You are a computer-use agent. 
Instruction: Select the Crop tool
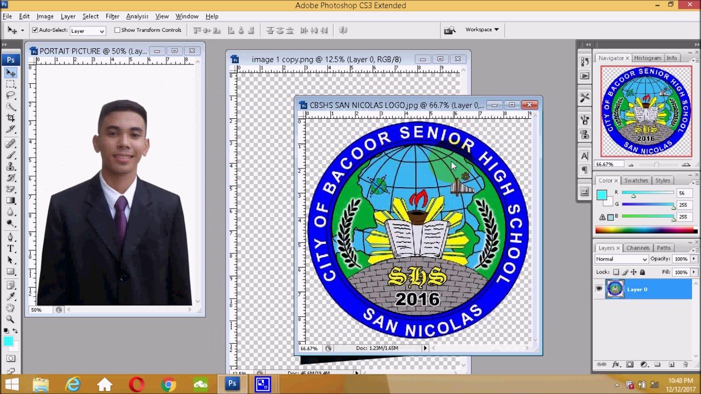click(11, 118)
